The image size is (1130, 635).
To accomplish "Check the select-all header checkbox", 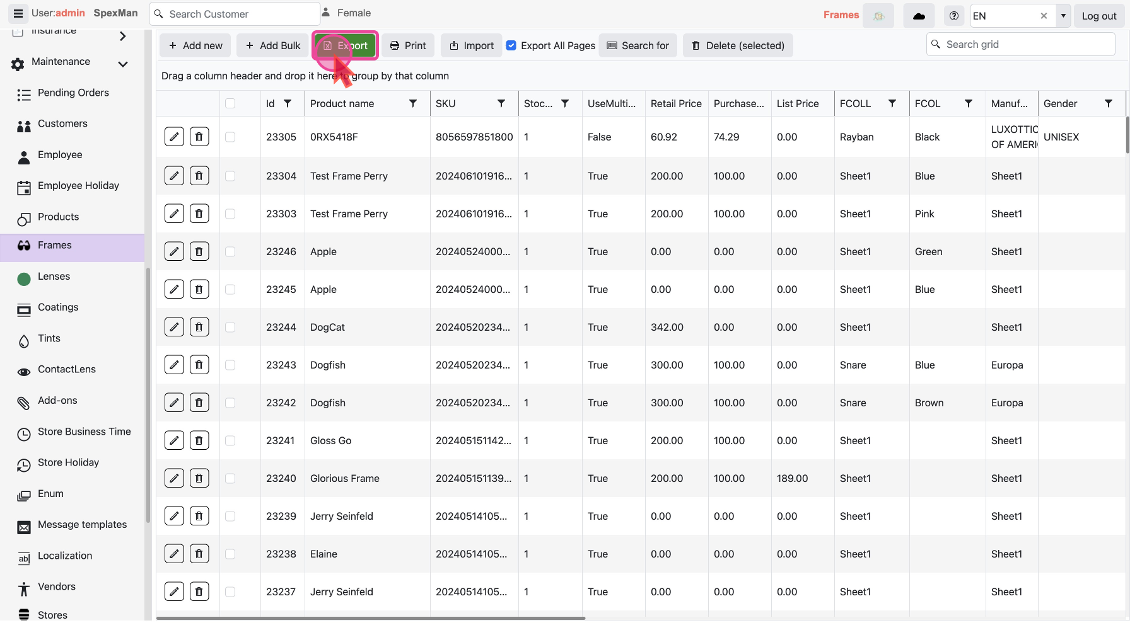I will point(230,103).
